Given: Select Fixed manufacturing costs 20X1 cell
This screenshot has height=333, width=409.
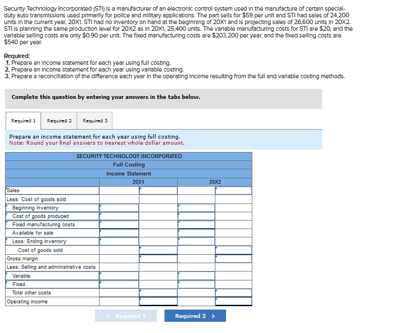Looking at the screenshot, I should [119, 225].
